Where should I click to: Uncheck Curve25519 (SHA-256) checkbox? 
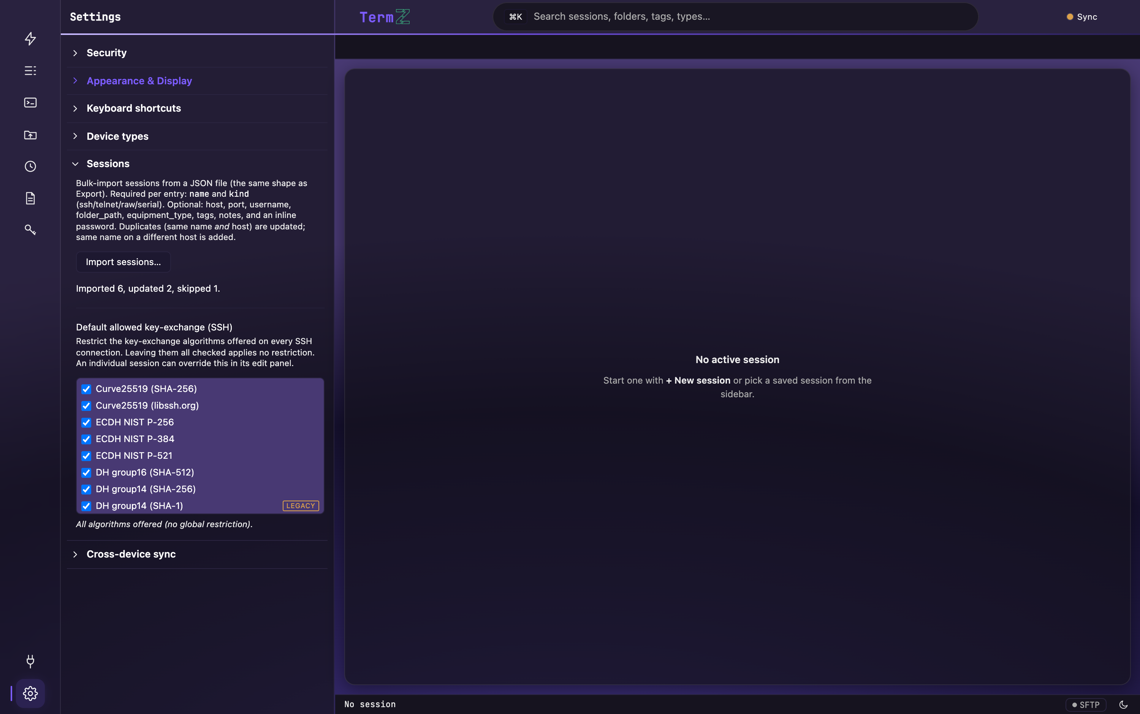pos(86,389)
